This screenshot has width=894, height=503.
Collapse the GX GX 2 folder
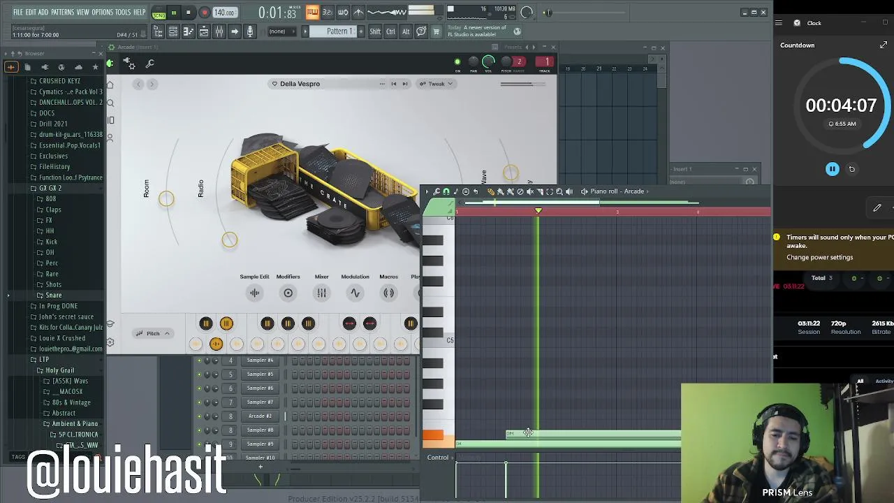[50, 188]
